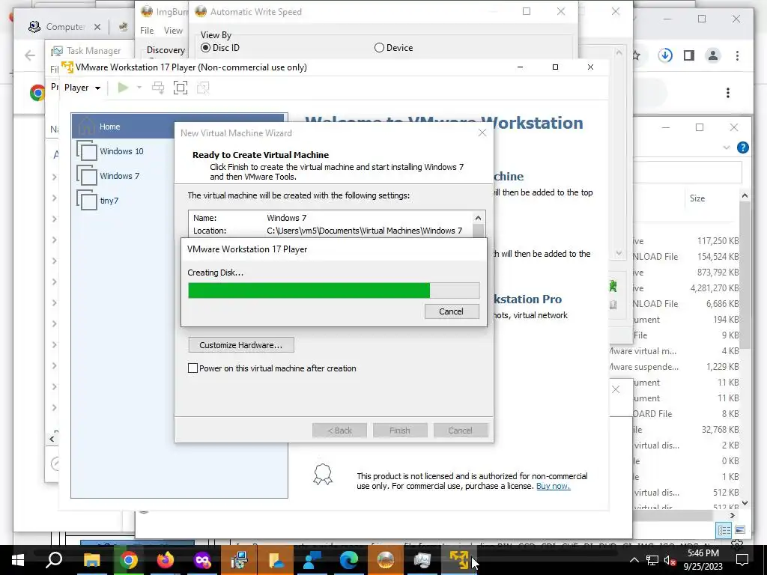Open the notification center icon

(742, 560)
